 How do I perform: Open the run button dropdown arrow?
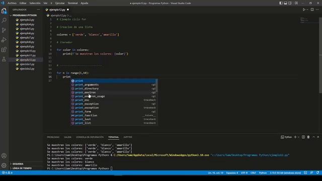click(x=307, y=10)
